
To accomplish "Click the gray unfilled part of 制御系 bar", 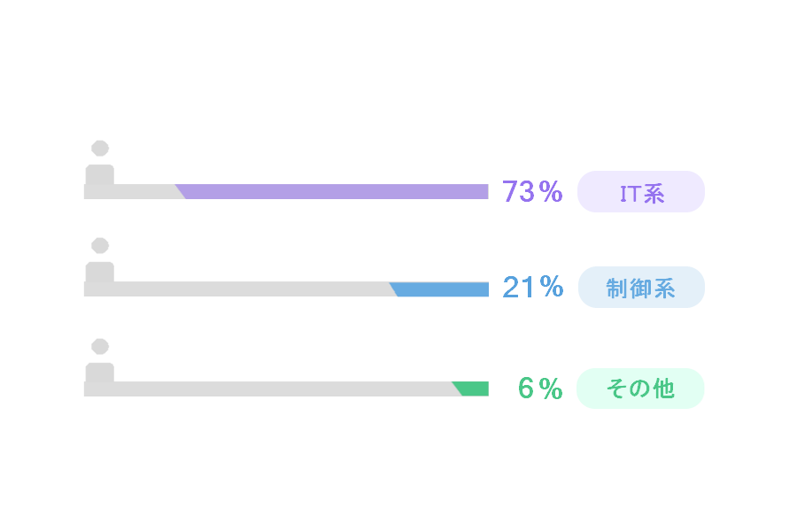I will pyautogui.click(x=238, y=289).
